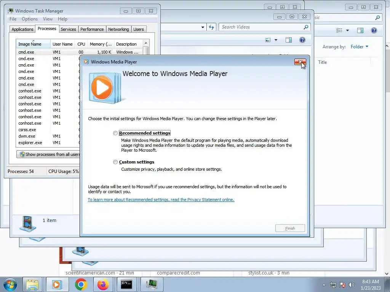Click refresh arrows icon in Videos address bar

tap(211, 27)
